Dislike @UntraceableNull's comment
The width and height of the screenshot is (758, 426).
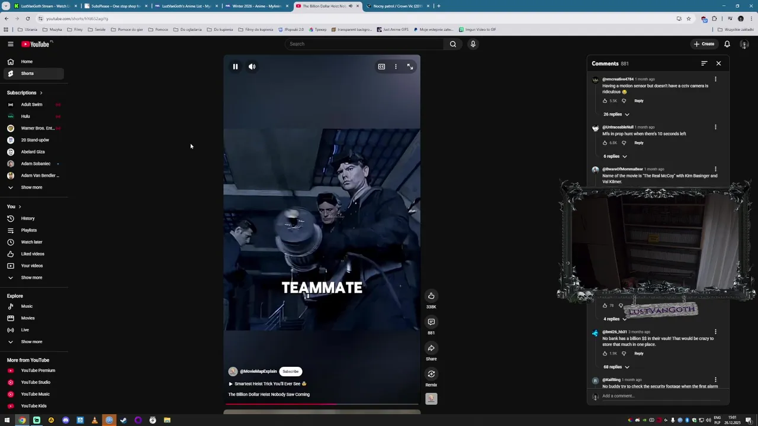tap(624, 143)
